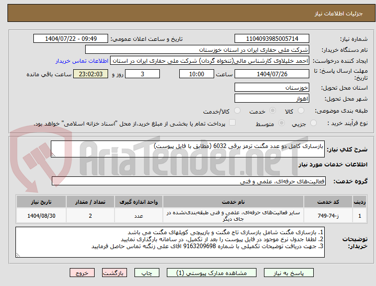Click resize handle of description textarea
Viewport: 376px width, 286px height.
click(x=53, y=155)
